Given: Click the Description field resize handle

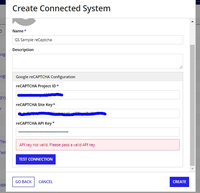Looking at the screenshot, I should pyautogui.click(x=181, y=67).
